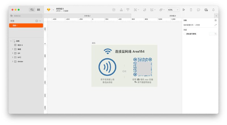227x125 pixels.
Task: Open the dropdown arrow next to Group icon
Action: click(138, 10)
